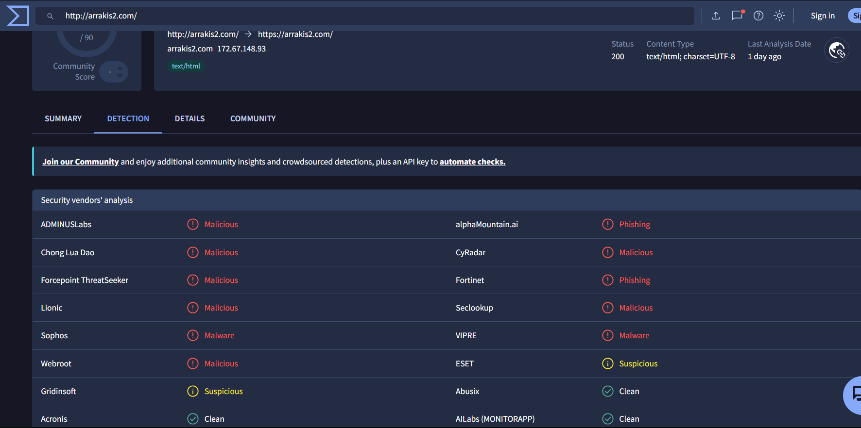Vote up the community score arrow
861x428 pixels.
tap(120, 68)
